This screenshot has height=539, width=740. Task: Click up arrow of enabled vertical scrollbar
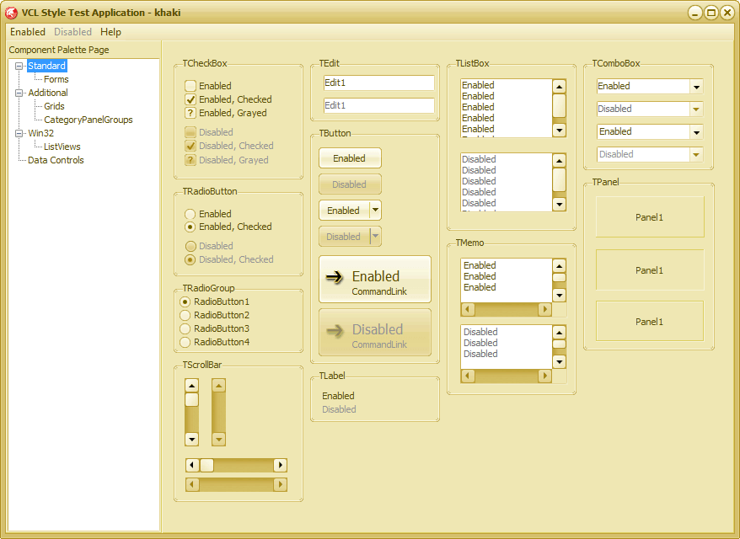click(191, 386)
